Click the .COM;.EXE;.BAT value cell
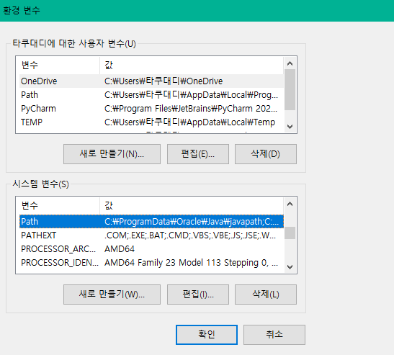The image size is (394, 355). coord(190,235)
